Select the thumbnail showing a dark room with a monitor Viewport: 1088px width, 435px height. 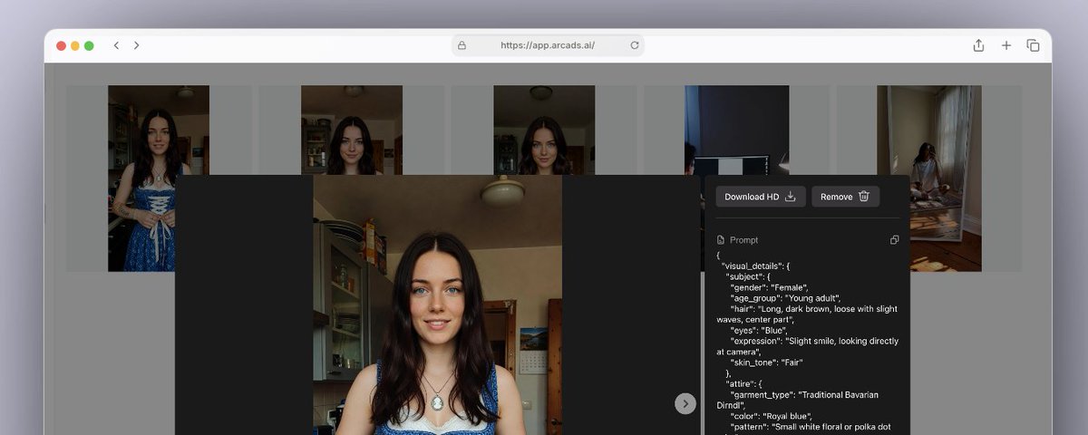click(736, 130)
